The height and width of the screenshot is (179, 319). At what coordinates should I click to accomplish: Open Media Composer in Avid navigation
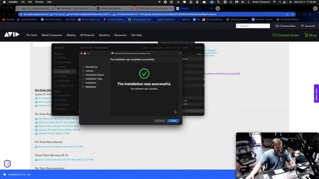(x=52, y=35)
